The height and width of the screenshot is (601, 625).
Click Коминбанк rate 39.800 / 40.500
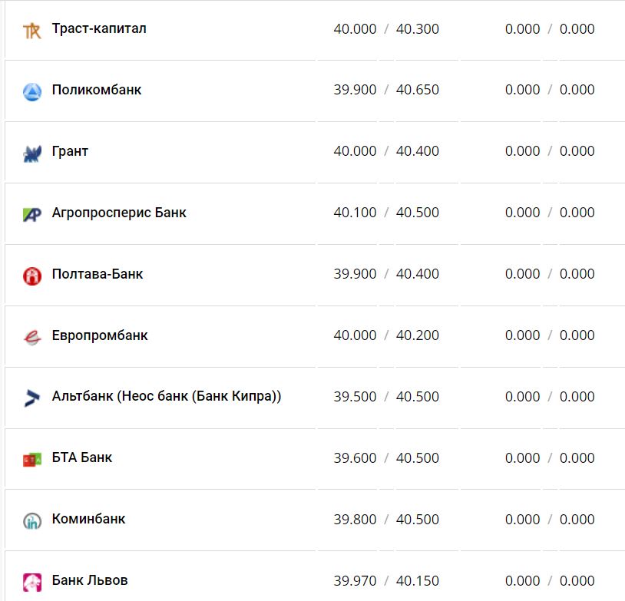pyautogui.click(x=386, y=520)
